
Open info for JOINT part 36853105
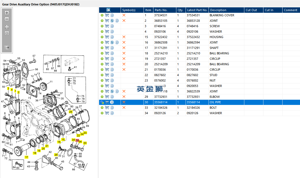pos(117,21)
